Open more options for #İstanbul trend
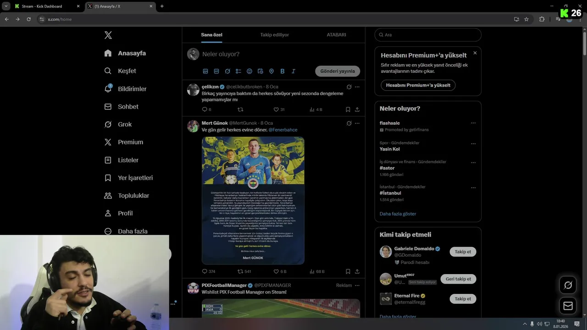This screenshot has width=587, height=330. click(473, 187)
